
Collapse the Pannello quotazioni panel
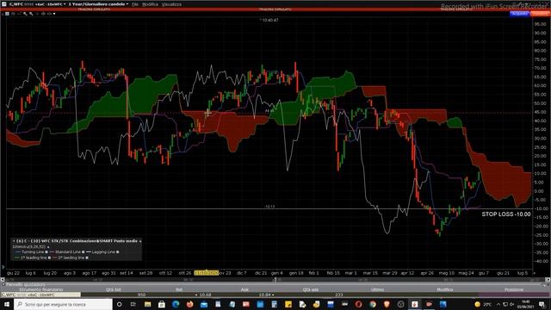point(3,284)
